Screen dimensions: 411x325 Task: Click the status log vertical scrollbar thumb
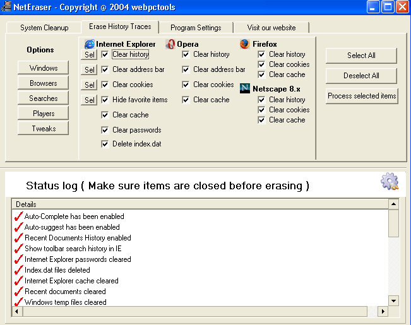(x=393, y=223)
